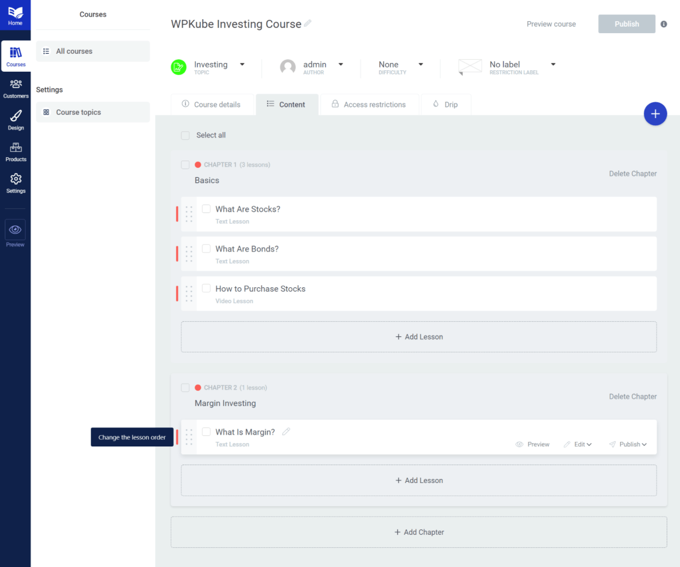Open the admin author dropdown arrow
680x567 pixels.
coord(341,64)
